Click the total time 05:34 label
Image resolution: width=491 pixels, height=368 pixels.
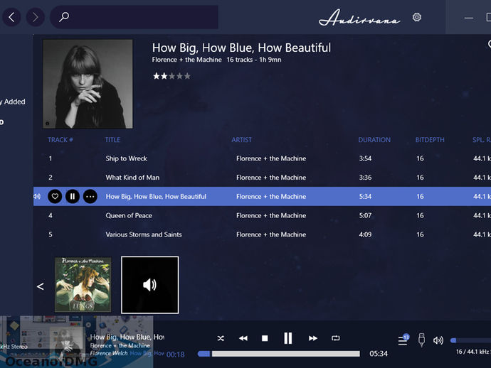click(x=379, y=354)
